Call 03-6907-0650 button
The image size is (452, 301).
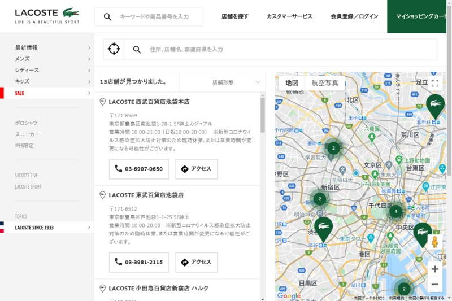tap(139, 169)
